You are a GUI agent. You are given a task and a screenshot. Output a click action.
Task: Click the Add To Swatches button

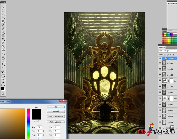coord(56,117)
